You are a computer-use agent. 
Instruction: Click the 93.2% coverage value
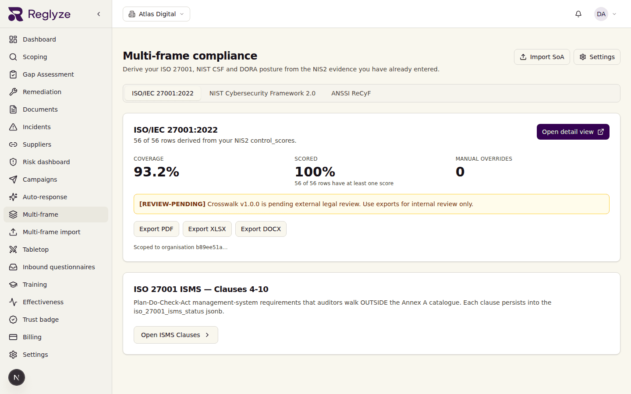click(x=156, y=172)
